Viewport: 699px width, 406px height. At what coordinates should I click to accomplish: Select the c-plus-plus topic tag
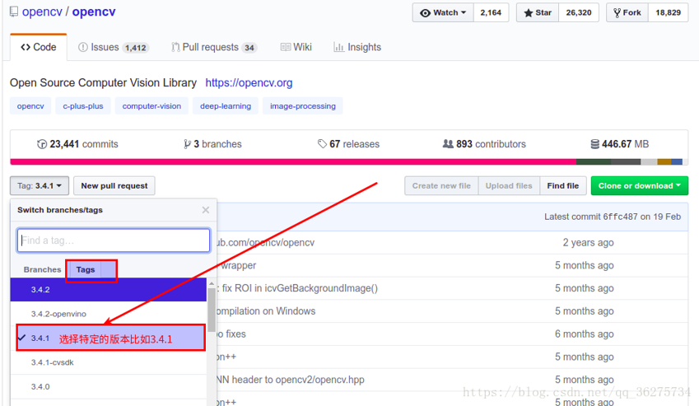[83, 106]
